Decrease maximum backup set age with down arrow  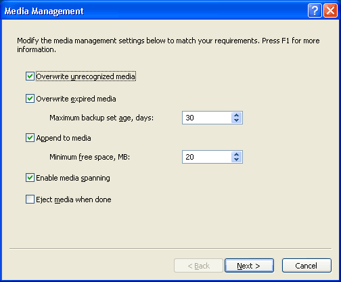pyautogui.click(x=236, y=120)
